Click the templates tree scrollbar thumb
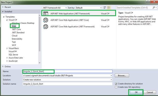Image resolution: width=158 pixels, height=96 pixels. tap(40, 34)
